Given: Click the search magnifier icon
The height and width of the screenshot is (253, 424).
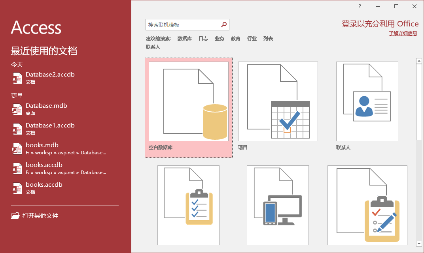Looking at the screenshot, I should [x=224, y=24].
